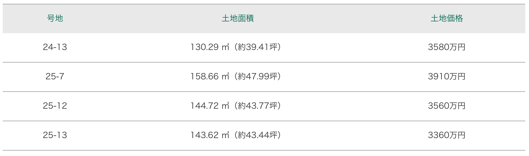
Task: Click the 約43.44坪 tsubo figure
Action: click(257, 135)
